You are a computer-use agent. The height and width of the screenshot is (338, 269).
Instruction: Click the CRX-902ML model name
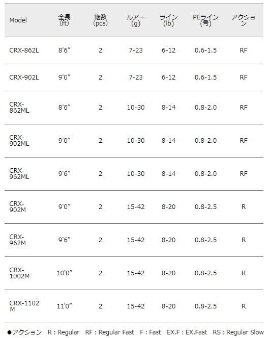click(x=19, y=141)
